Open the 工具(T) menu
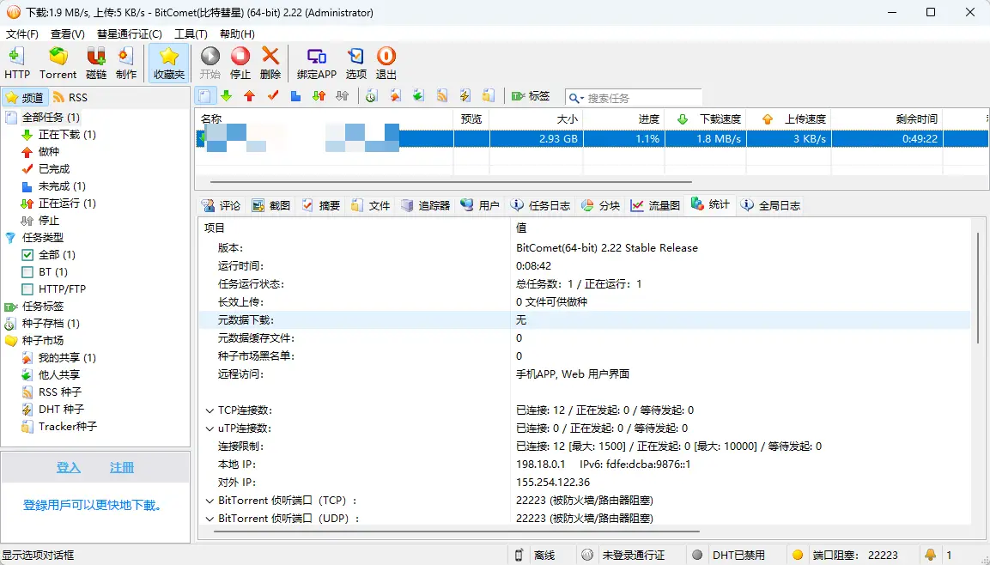The width and height of the screenshot is (990, 565). pyautogui.click(x=191, y=34)
